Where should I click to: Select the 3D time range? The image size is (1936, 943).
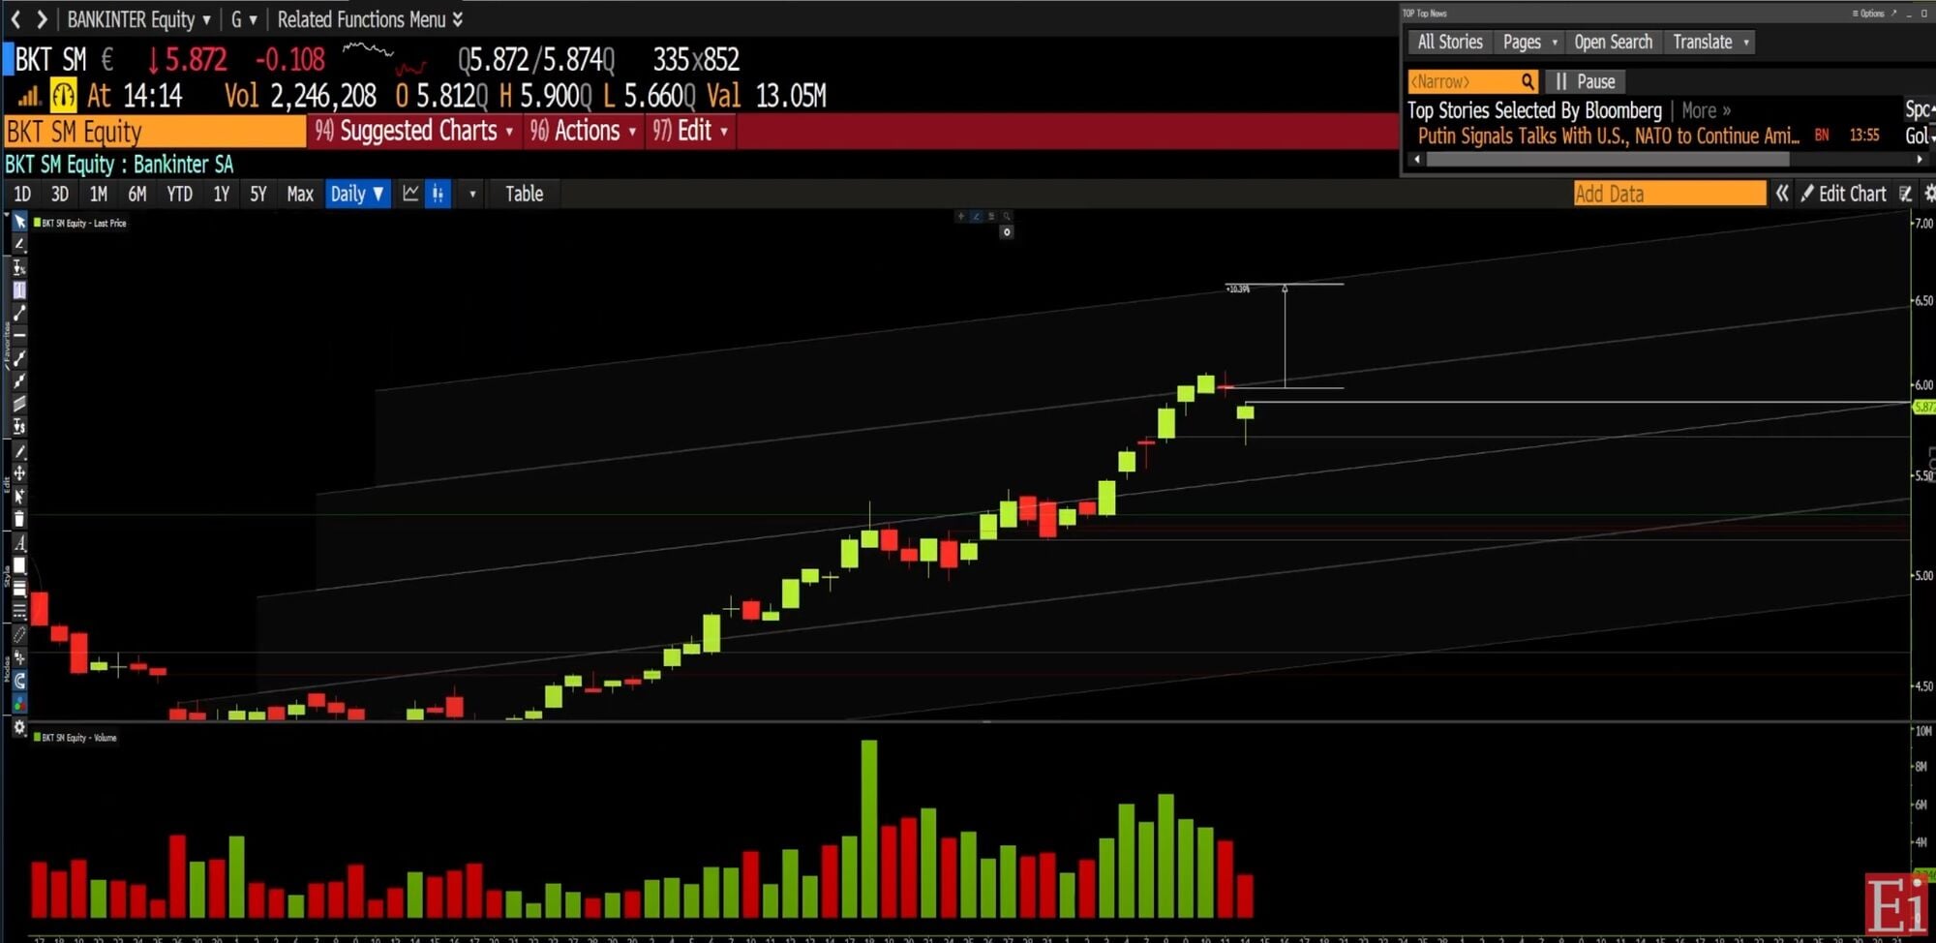(60, 194)
